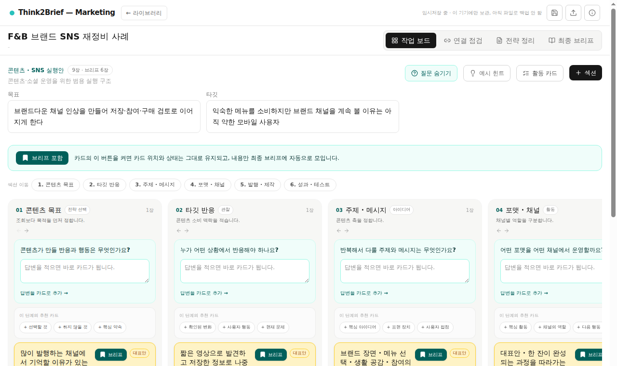Add 확인된 변화 suggested card
Viewport: 617px width, 366px height.
198,327
